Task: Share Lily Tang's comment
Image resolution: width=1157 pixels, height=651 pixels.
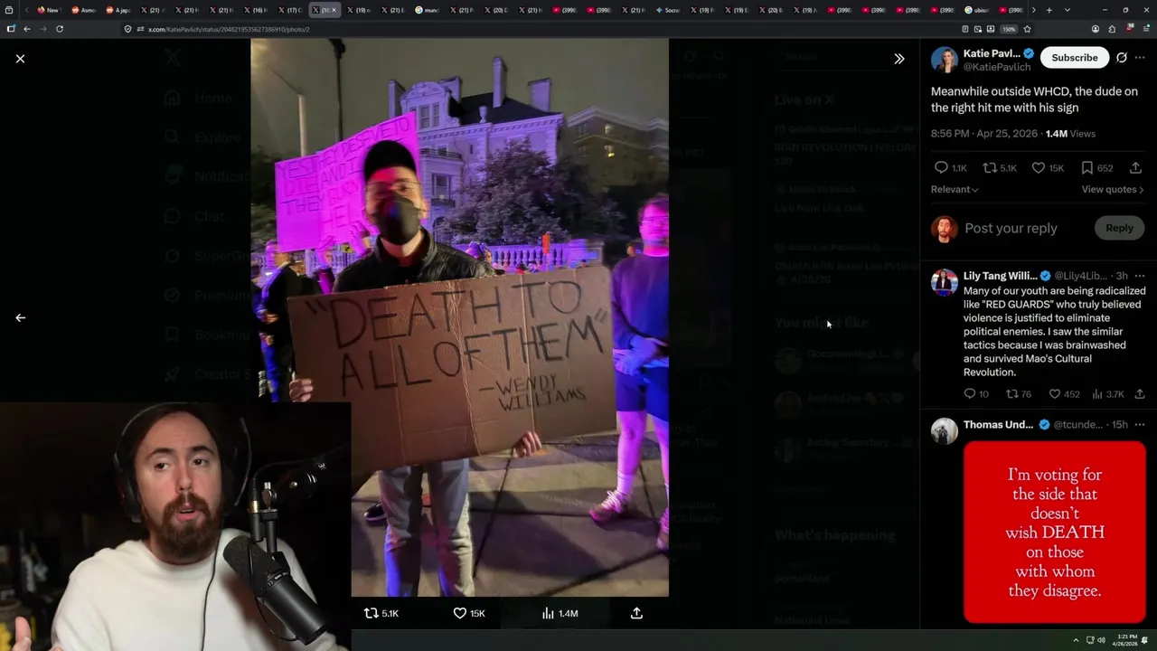Action: point(1140,393)
